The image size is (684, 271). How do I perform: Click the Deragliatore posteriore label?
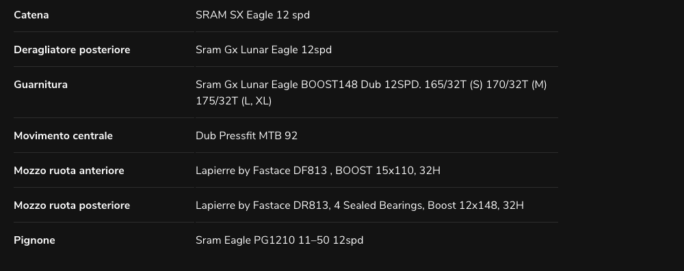click(72, 50)
